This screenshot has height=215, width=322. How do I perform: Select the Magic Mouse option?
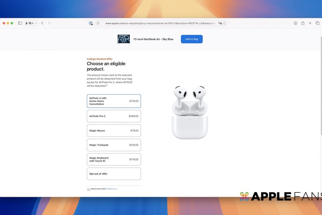(114, 131)
